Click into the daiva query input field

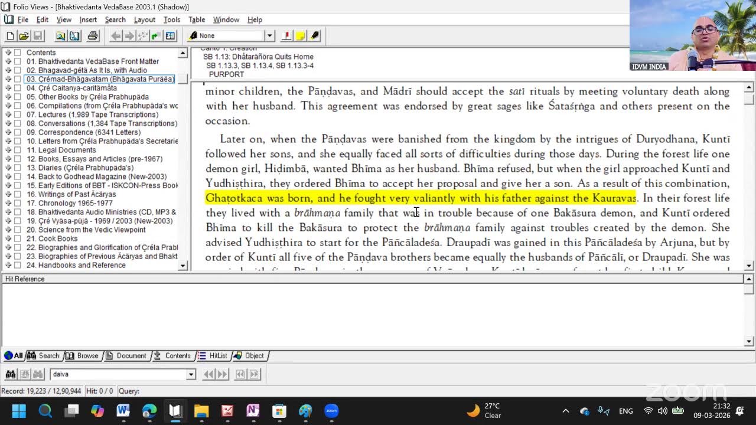(x=118, y=374)
